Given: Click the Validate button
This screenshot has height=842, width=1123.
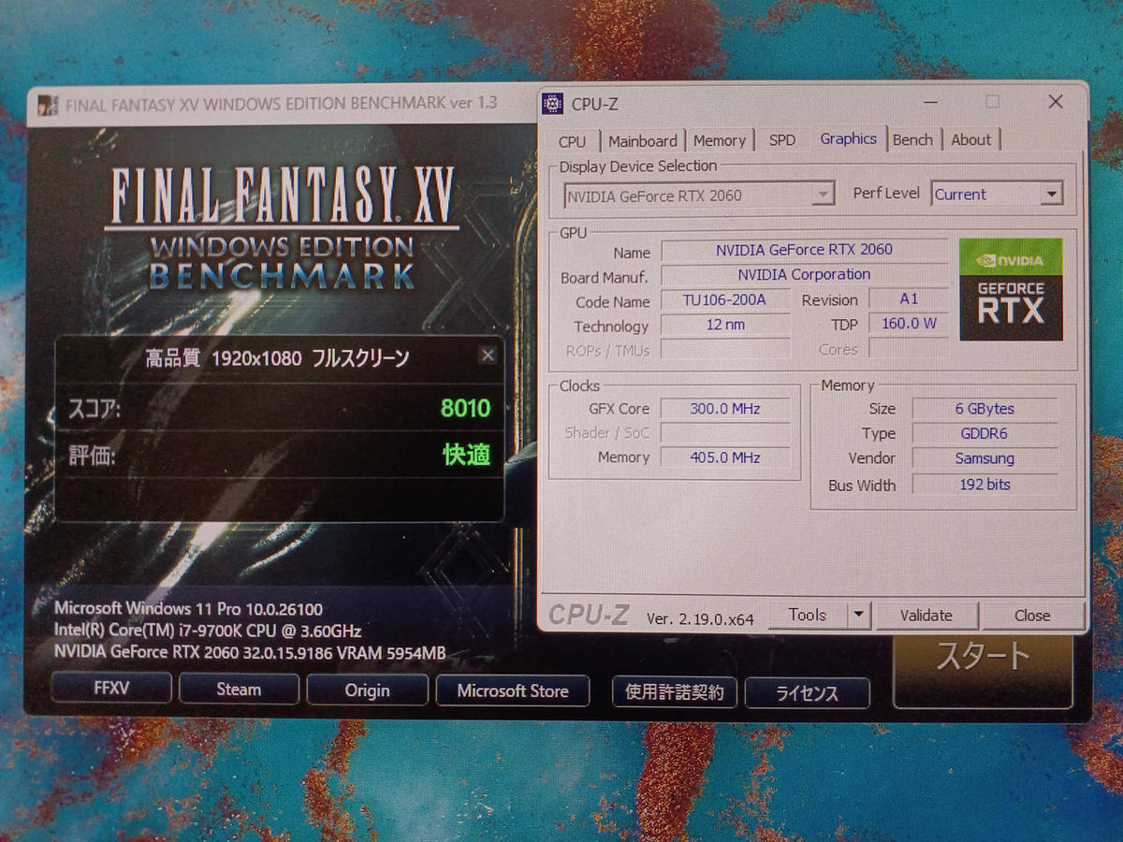Looking at the screenshot, I should click(x=926, y=616).
